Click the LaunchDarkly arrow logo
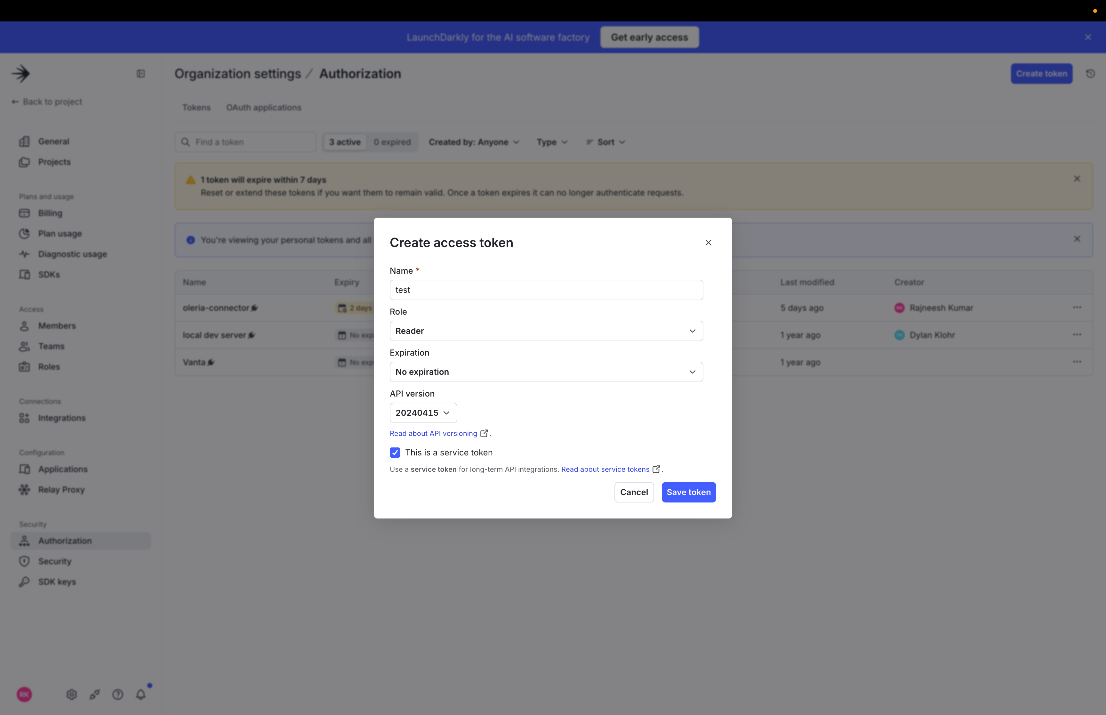The height and width of the screenshot is (715, 1106). click(x=21, y=73)
